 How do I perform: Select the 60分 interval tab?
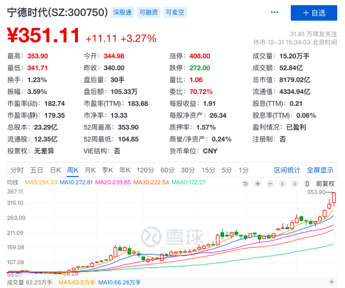[x=167, y=170]
